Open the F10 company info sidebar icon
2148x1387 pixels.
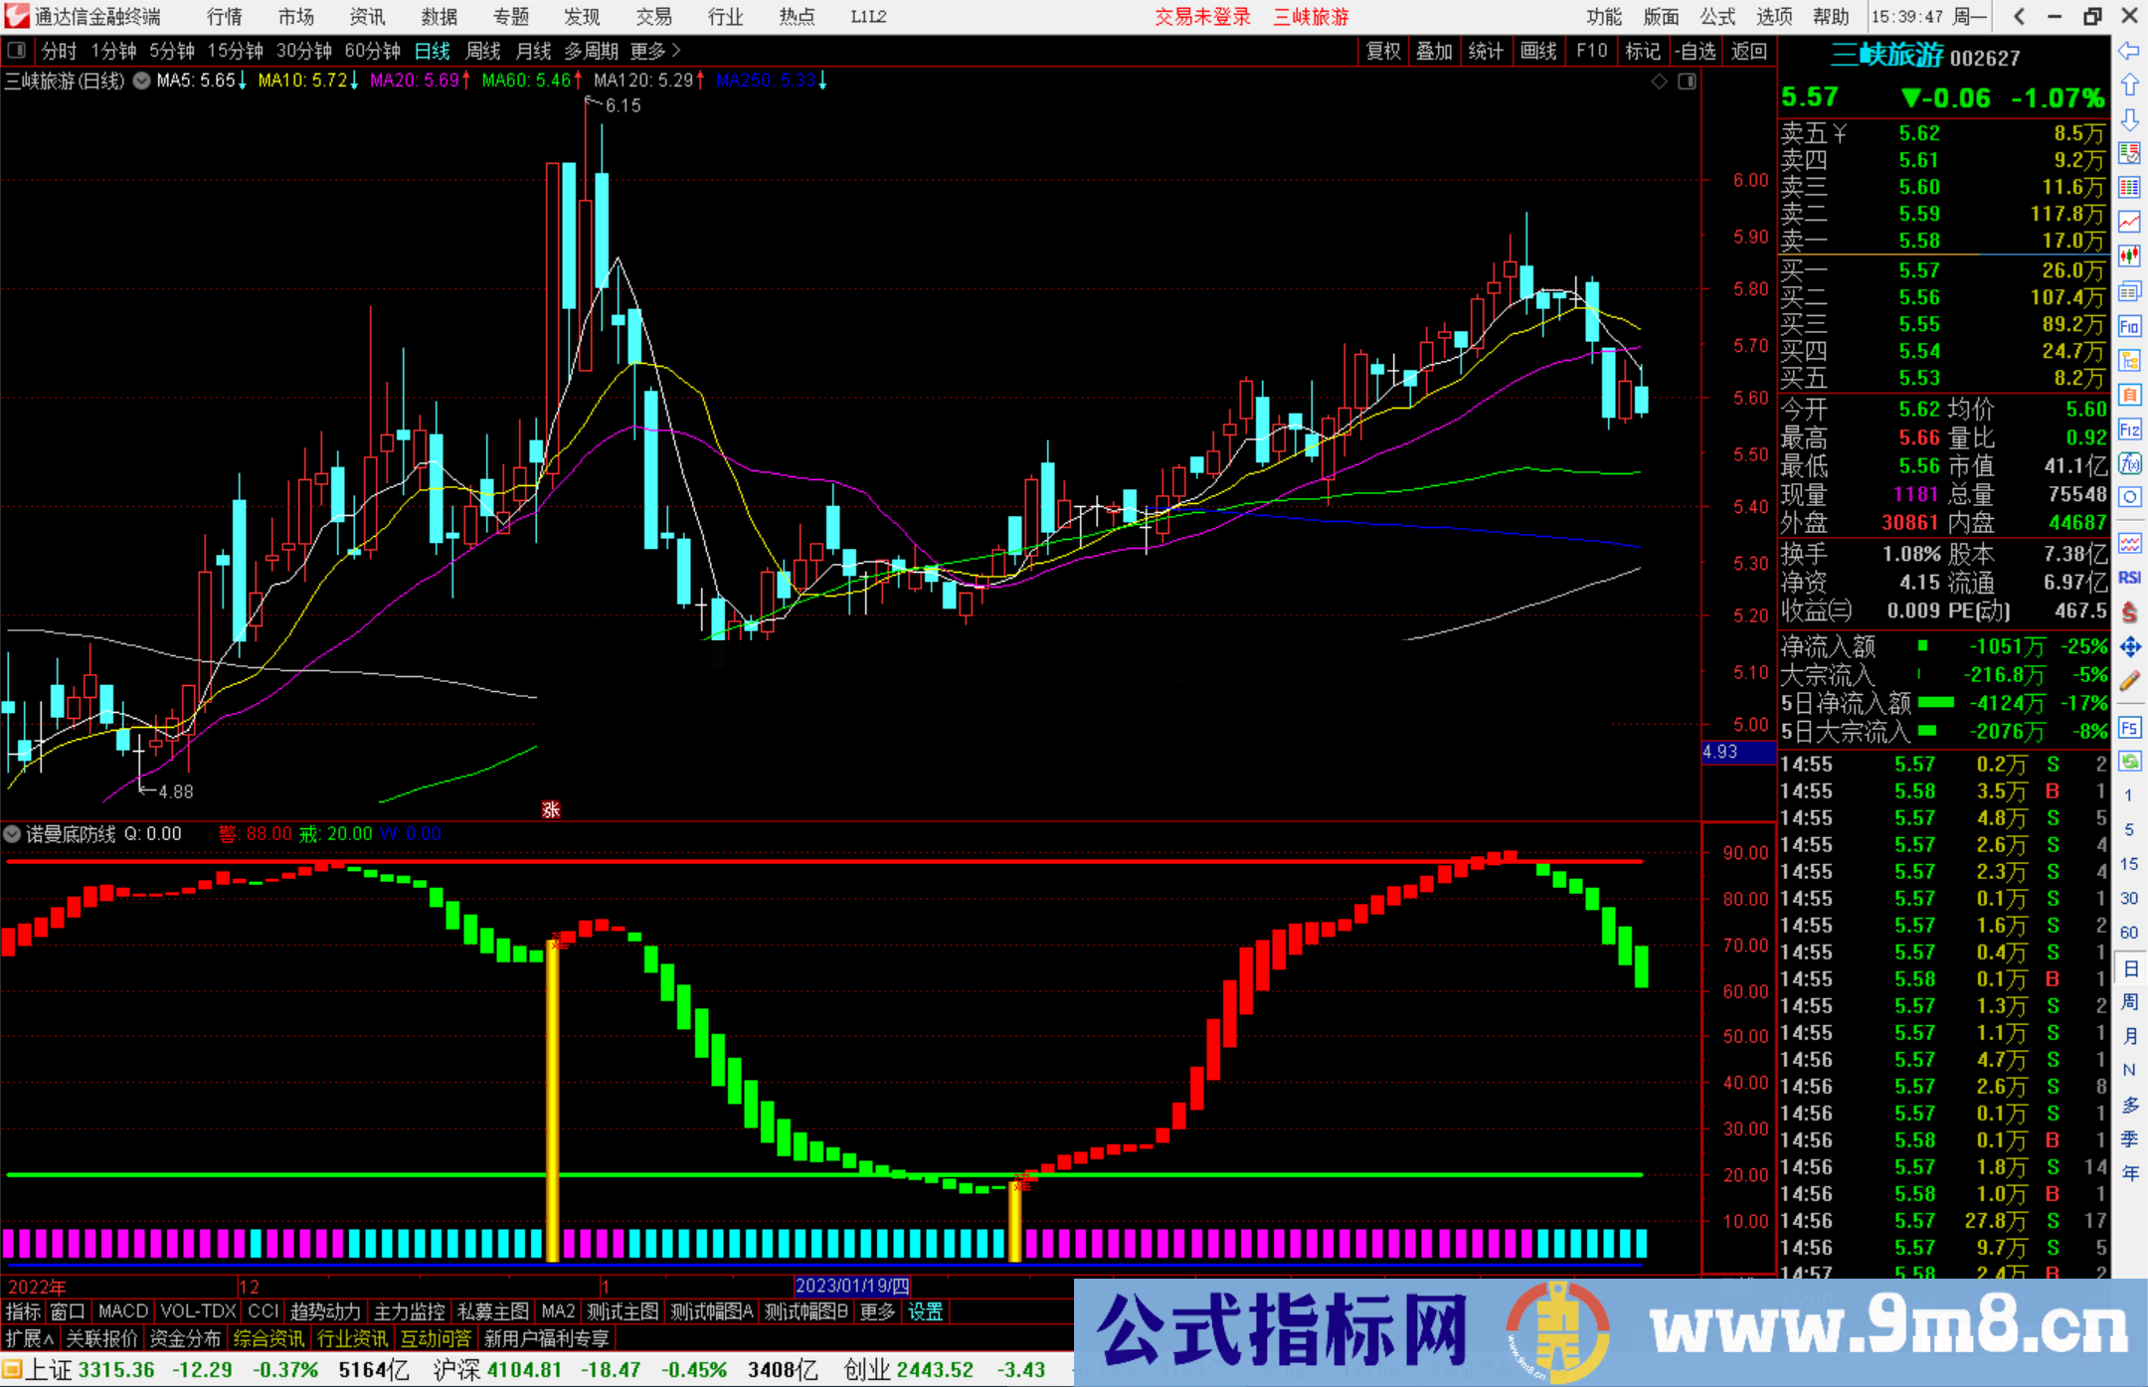click(x=2129, y=326)
